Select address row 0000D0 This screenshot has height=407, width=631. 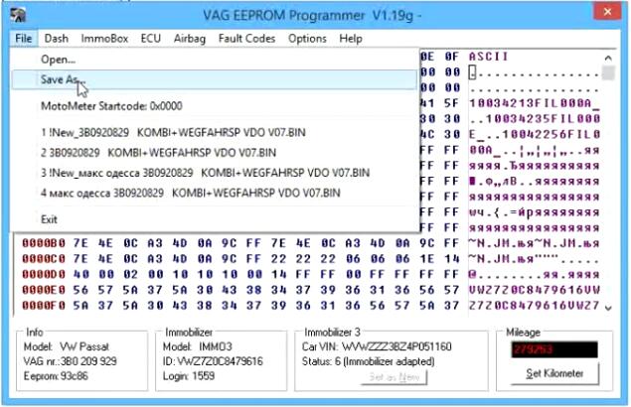(44, 275)
